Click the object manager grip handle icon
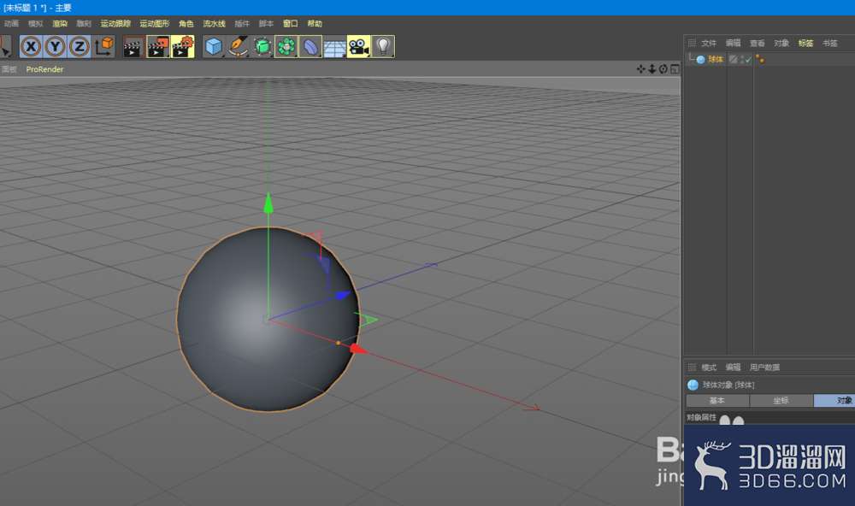 (x=692, y=43)
